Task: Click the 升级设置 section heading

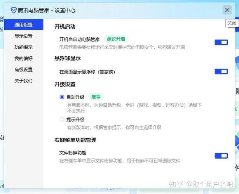Action: (65, 84)
